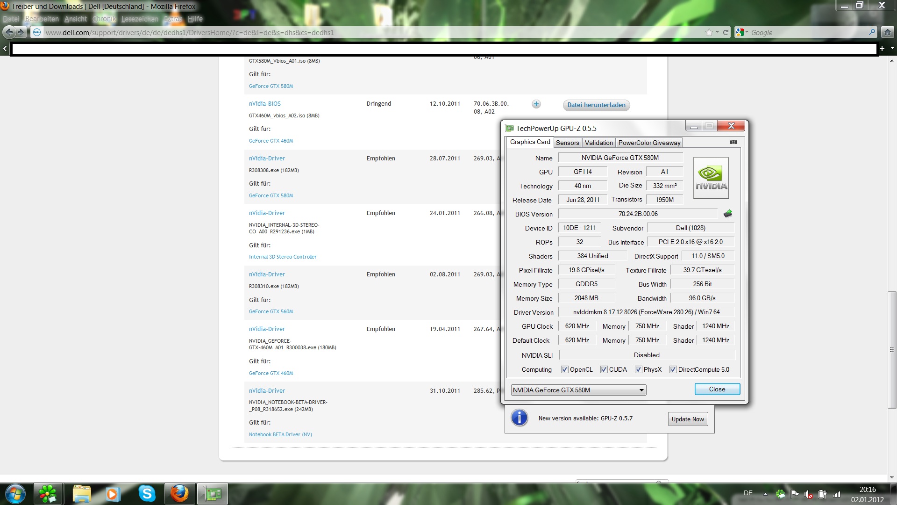Click the GPU-Z Close button
897x505 pixels.
tap(717, 389)
